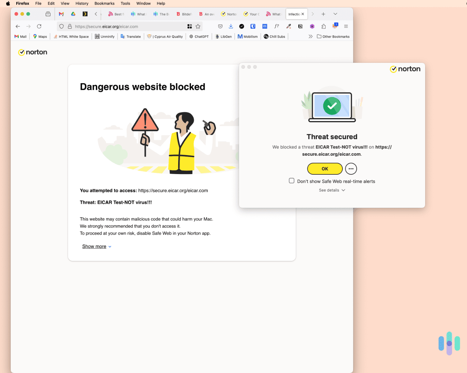Click the more options ellipsis next to OK
Screen dimensions: 467x373
click(351, 169)
